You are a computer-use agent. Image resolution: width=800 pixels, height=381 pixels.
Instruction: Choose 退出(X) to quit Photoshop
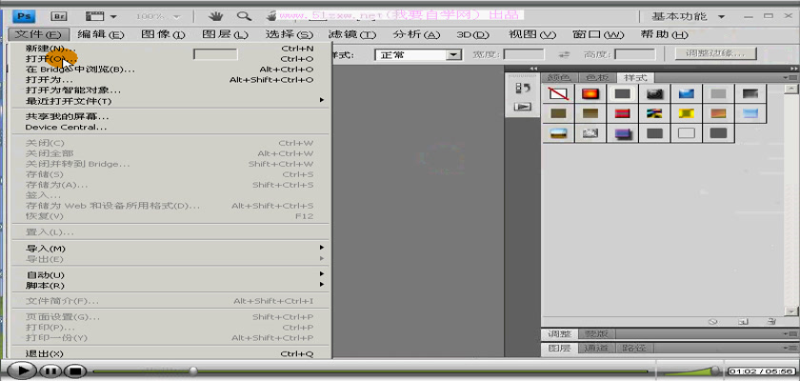click(x=171, y=354)
